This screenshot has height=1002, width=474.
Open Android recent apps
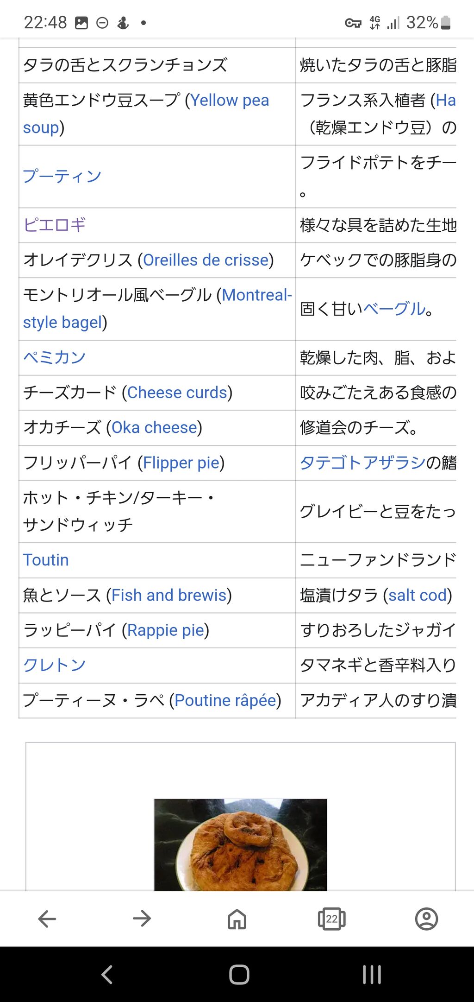pos(372,974)
